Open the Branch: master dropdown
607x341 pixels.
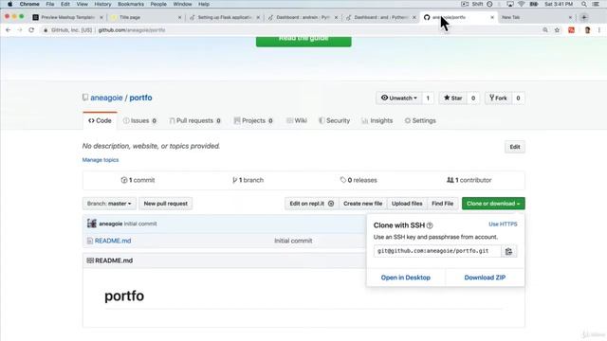[x=109, y=204]
